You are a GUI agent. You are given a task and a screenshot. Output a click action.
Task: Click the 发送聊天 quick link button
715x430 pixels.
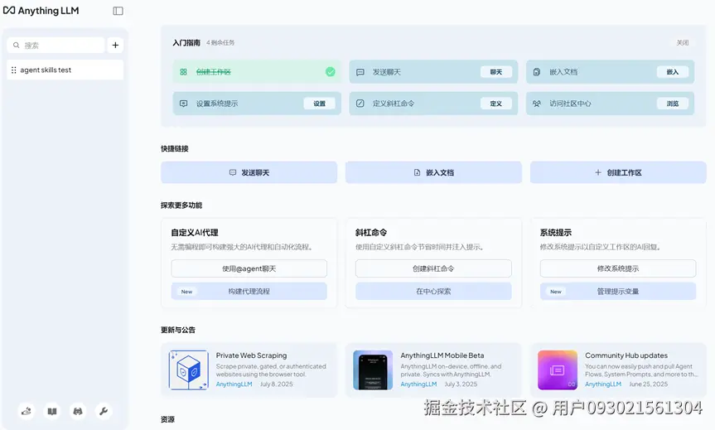point(249,172)
